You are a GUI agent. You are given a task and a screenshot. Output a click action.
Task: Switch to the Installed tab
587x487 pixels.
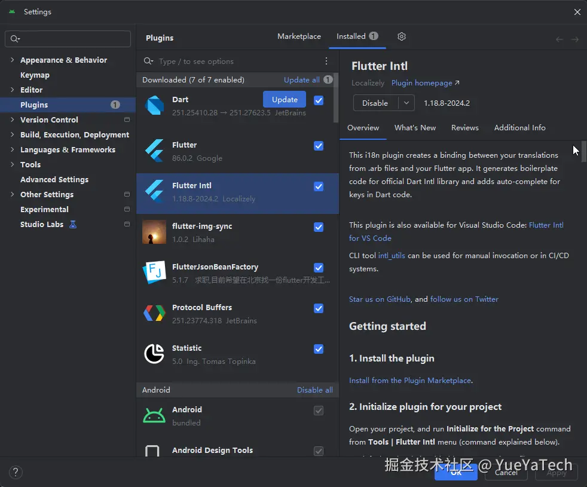357,36
